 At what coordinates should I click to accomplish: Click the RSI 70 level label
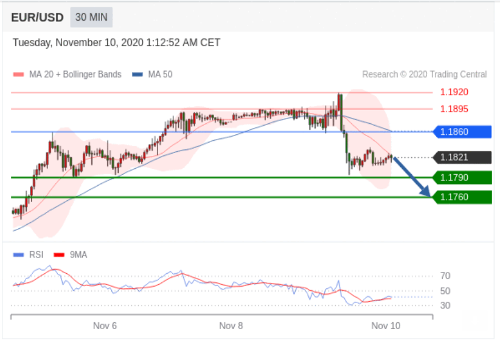pos(445,276)
